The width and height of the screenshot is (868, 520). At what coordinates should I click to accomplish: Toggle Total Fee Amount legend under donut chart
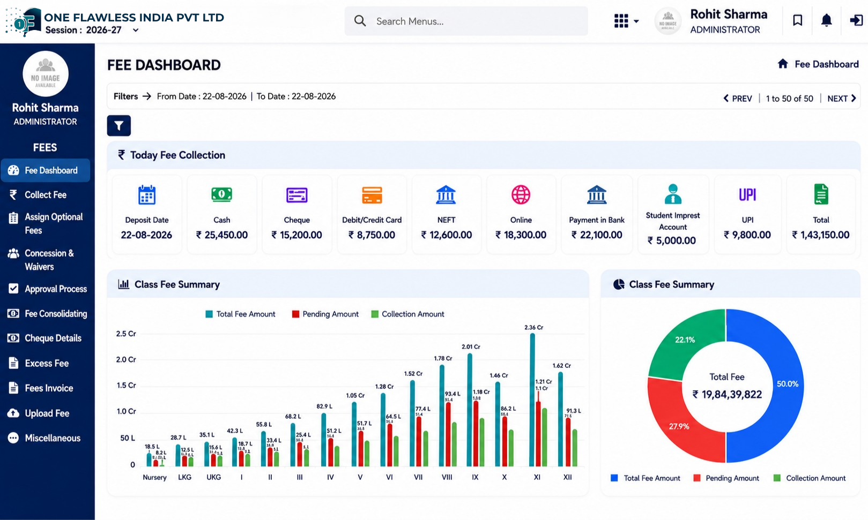[x=646, y=478]
